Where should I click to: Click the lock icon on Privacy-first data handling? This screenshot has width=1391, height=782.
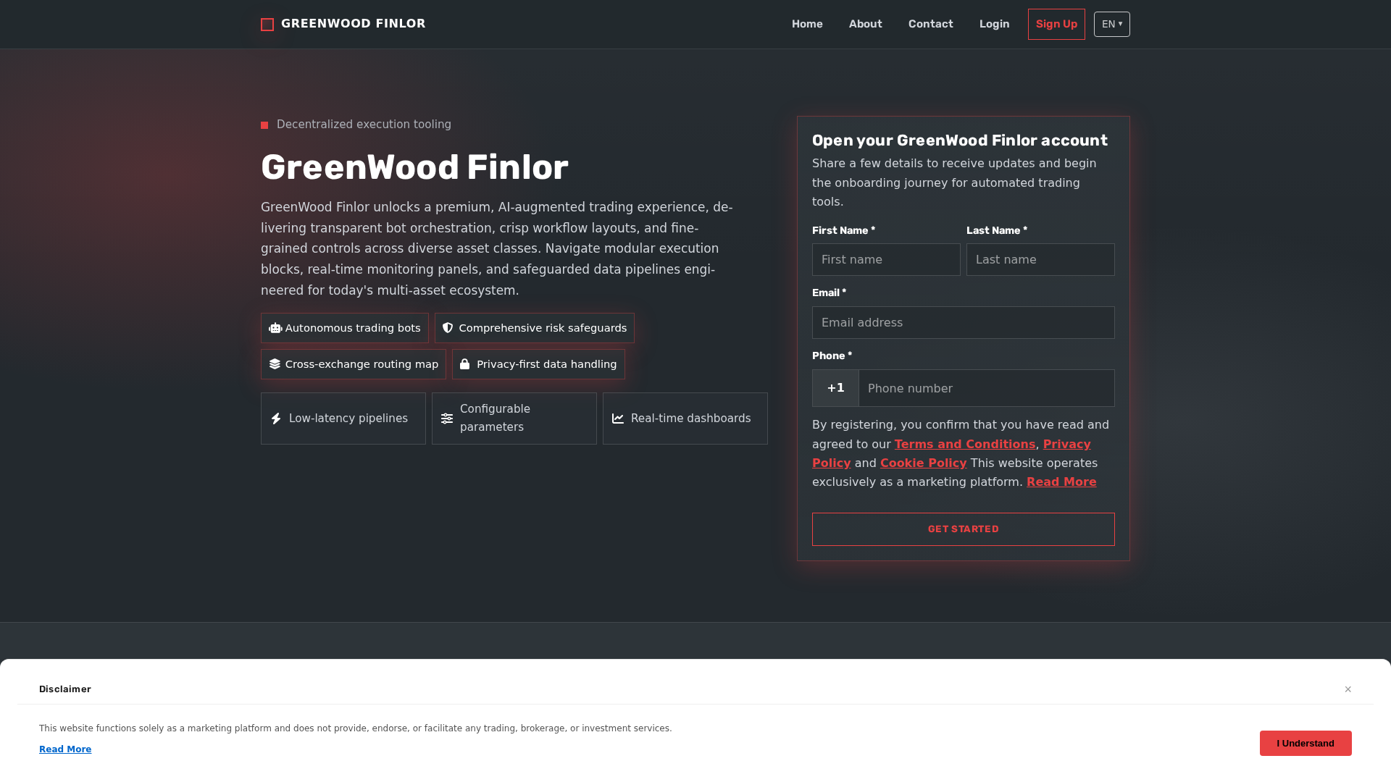(x=465, y=364)
